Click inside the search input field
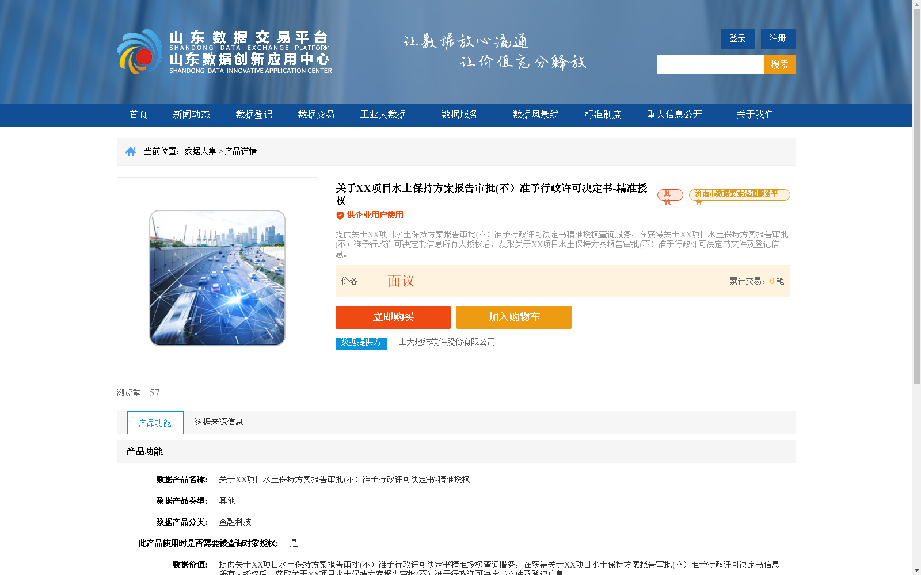The height and width of the screenshot is (575, 921). 710,64
